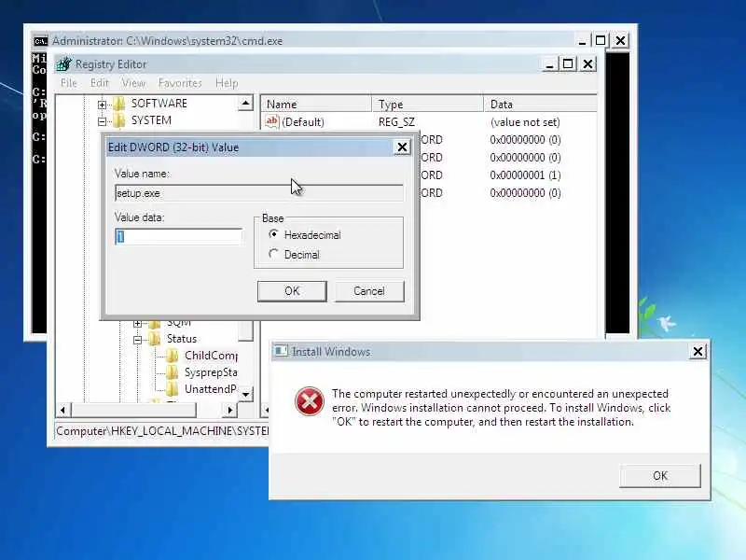Select the UnattendP tree item label
The image size is (746, 560).
[x=211, y=389]
